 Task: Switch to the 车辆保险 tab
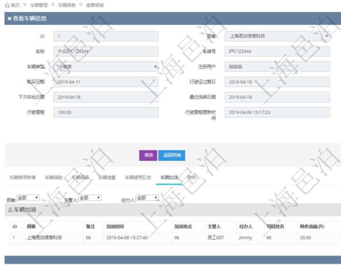point(54,178)
